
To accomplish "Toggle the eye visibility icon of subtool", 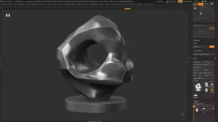I will (213, 109).
